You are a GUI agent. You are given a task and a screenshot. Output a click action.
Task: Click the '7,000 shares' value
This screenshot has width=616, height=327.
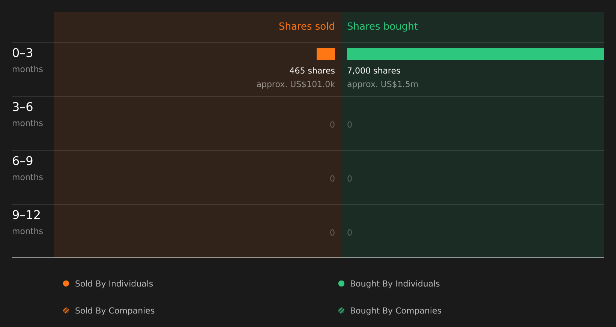[x=374, y=70]
